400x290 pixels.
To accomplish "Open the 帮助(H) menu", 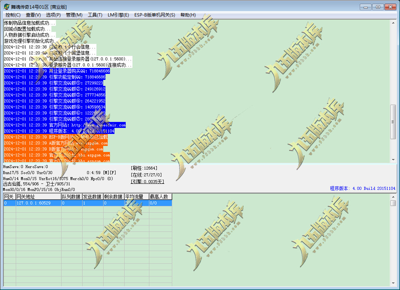I will [x=188, y=15].
